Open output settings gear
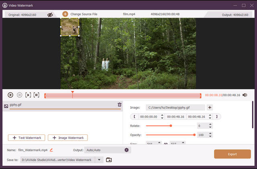Screen dimensions: 257x169 126,150
